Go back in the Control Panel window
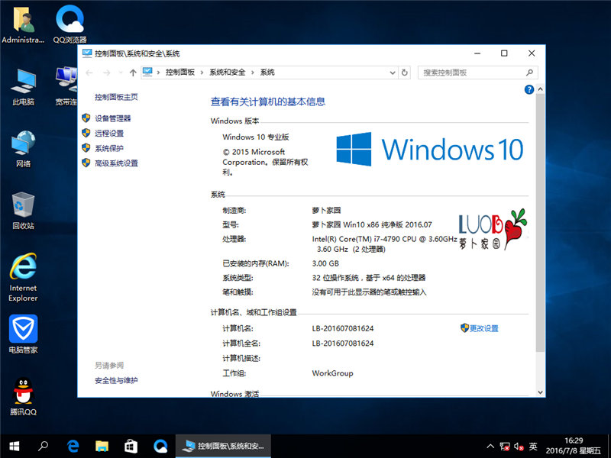This screenshot has width=611, height=458. (89, 73)
